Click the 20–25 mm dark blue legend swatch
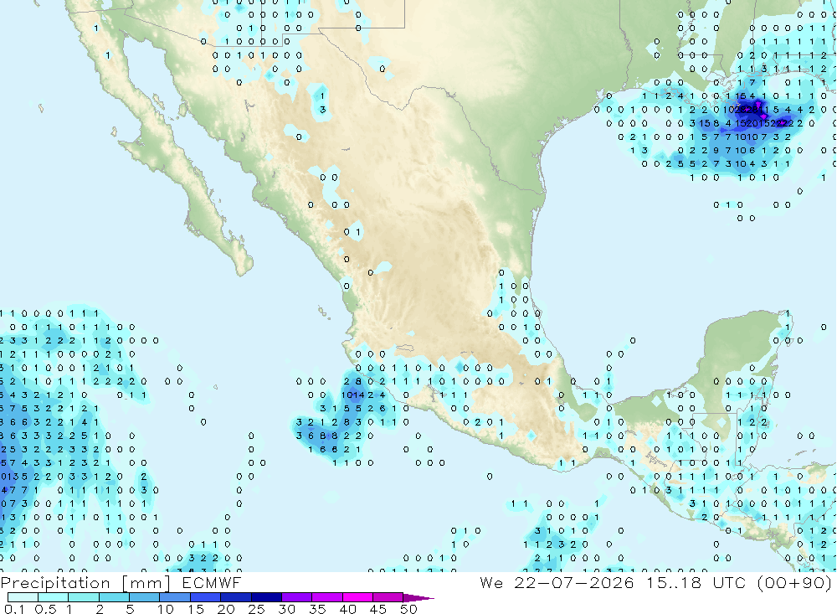Image resolution: width=837 pixels, height=614 pixels. 236,597
